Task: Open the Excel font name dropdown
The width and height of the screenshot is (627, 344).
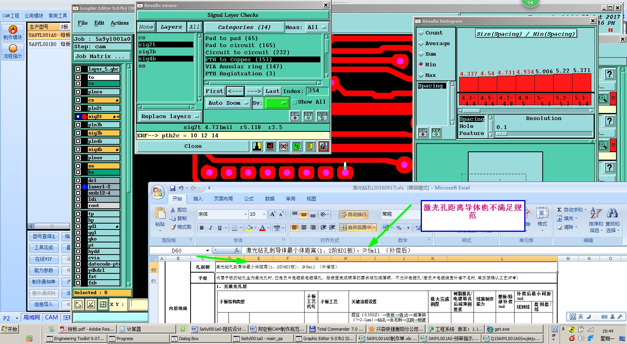Action: point(245,214)
